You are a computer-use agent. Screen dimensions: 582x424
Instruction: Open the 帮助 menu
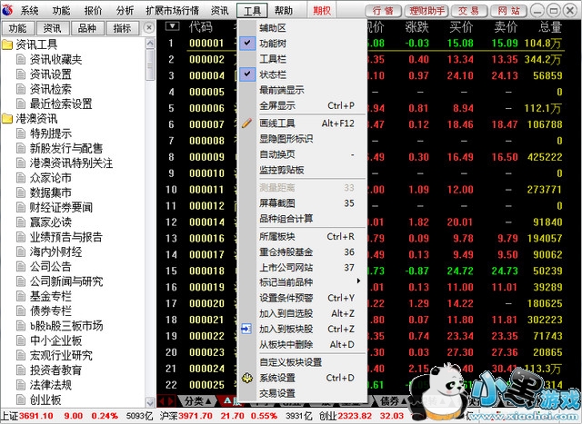(x=284, y=11)
